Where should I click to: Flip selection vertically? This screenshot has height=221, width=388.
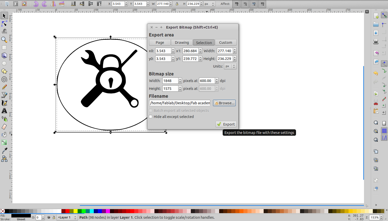point(62,4)
